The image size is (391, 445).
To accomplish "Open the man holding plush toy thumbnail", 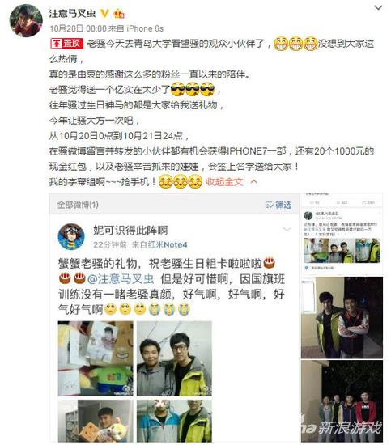I will (x=96, y=421).
